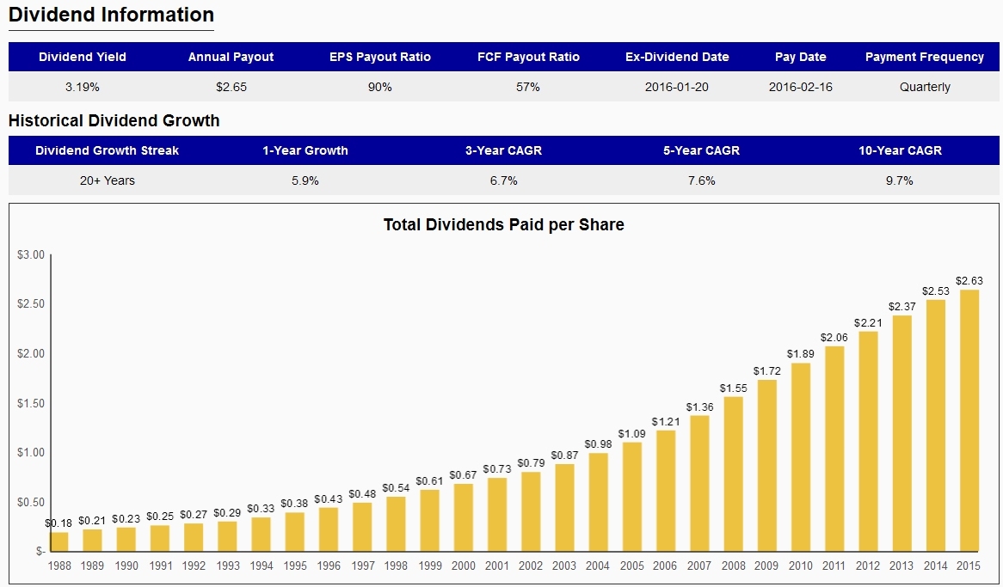Select the Dividend Growth Streak header
The height and width of the screenshot is (587, 1003).
tap(107, 151)
